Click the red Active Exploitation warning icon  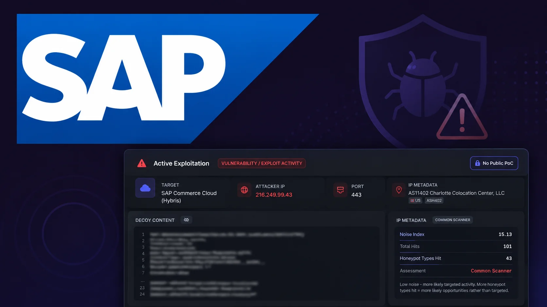[142, 163]
